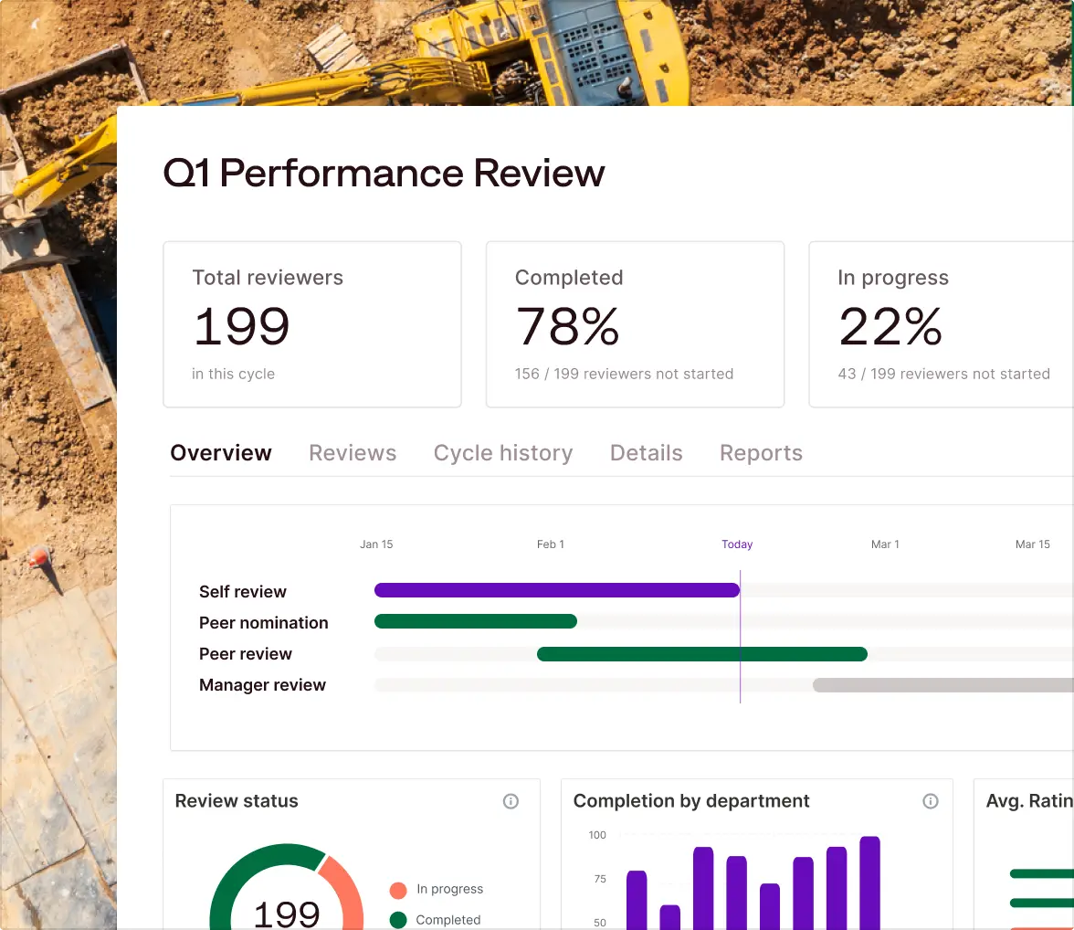Open the Cycle history tab
This screenshot has width=1074, height=930.
[503, 452]
